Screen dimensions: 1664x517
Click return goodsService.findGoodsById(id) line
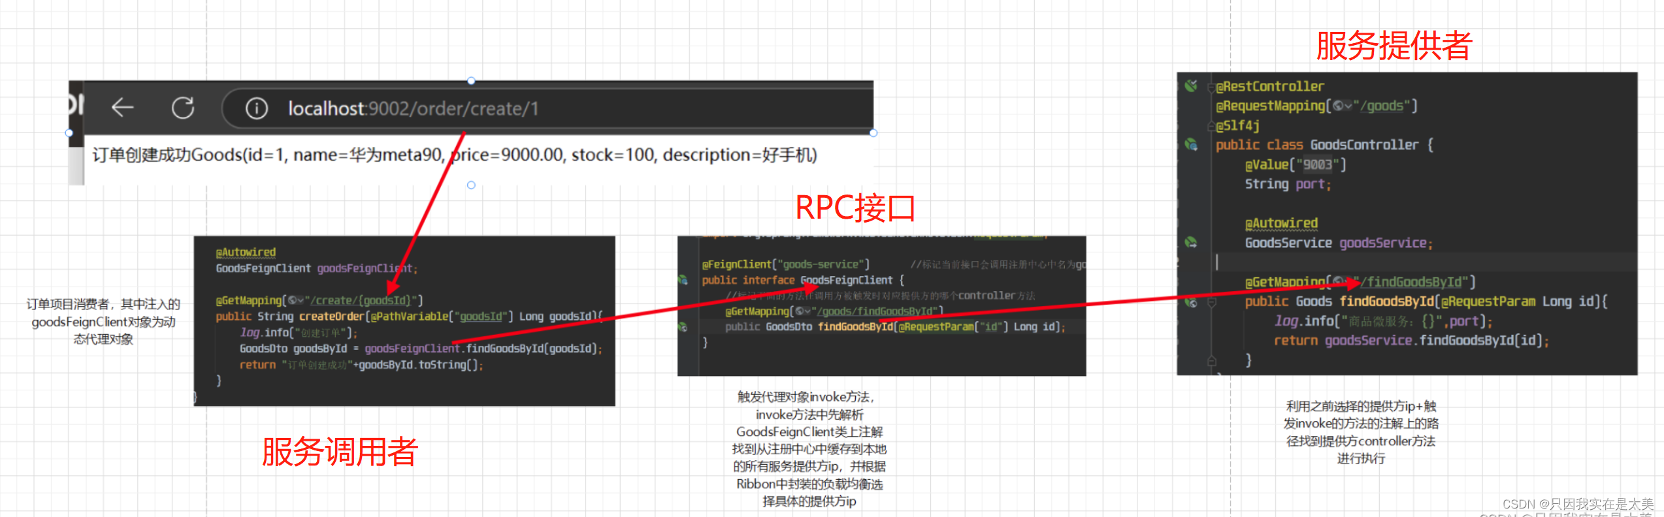point(1411,341)
